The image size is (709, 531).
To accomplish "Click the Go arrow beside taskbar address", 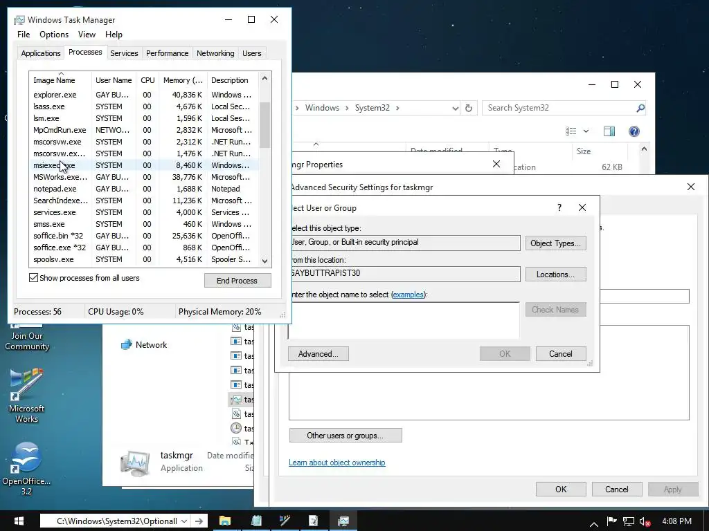I will point(199,521).
